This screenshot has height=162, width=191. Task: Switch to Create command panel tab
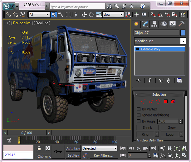coord(136,24)
